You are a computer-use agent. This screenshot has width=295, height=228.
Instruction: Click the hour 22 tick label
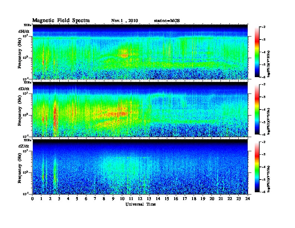click(x=230, y=199)
